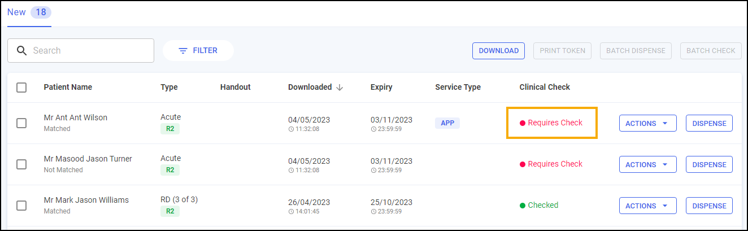Expand Actions dropdown for Masood Jason Turner
Screen dimensions: 748x231
[x=647, y=164]
